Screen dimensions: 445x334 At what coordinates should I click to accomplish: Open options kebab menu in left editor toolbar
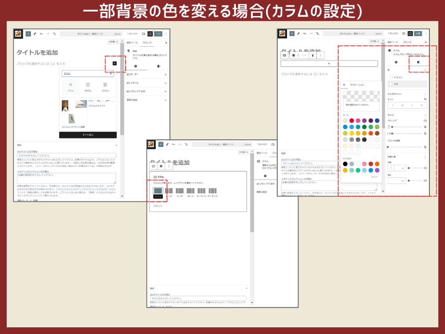tap(166, 34)
